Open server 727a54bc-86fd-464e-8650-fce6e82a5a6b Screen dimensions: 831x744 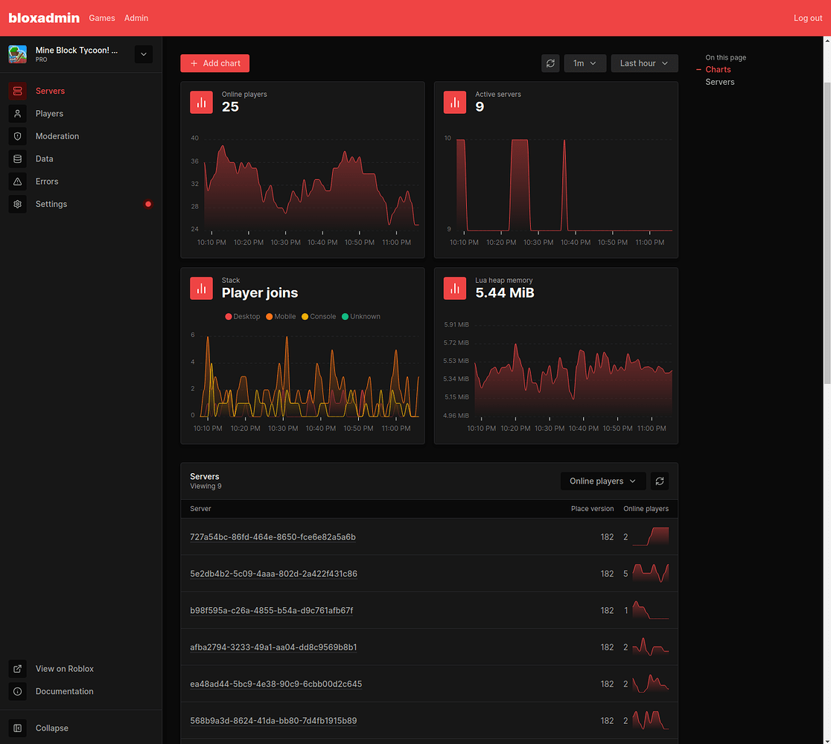click(x=273, y=536)
